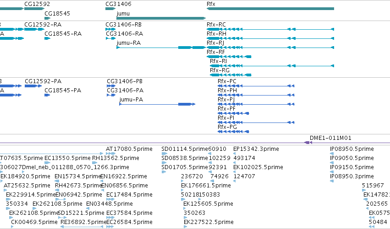The height and width of the screenshot is (229, 390).
Task: Select the EC13550.5prime EST
Action: click(x=47, y=163)
